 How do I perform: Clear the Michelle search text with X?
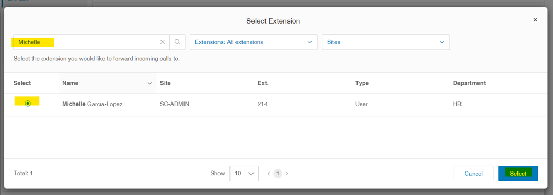pyautogui.click(x=162, y=42)
